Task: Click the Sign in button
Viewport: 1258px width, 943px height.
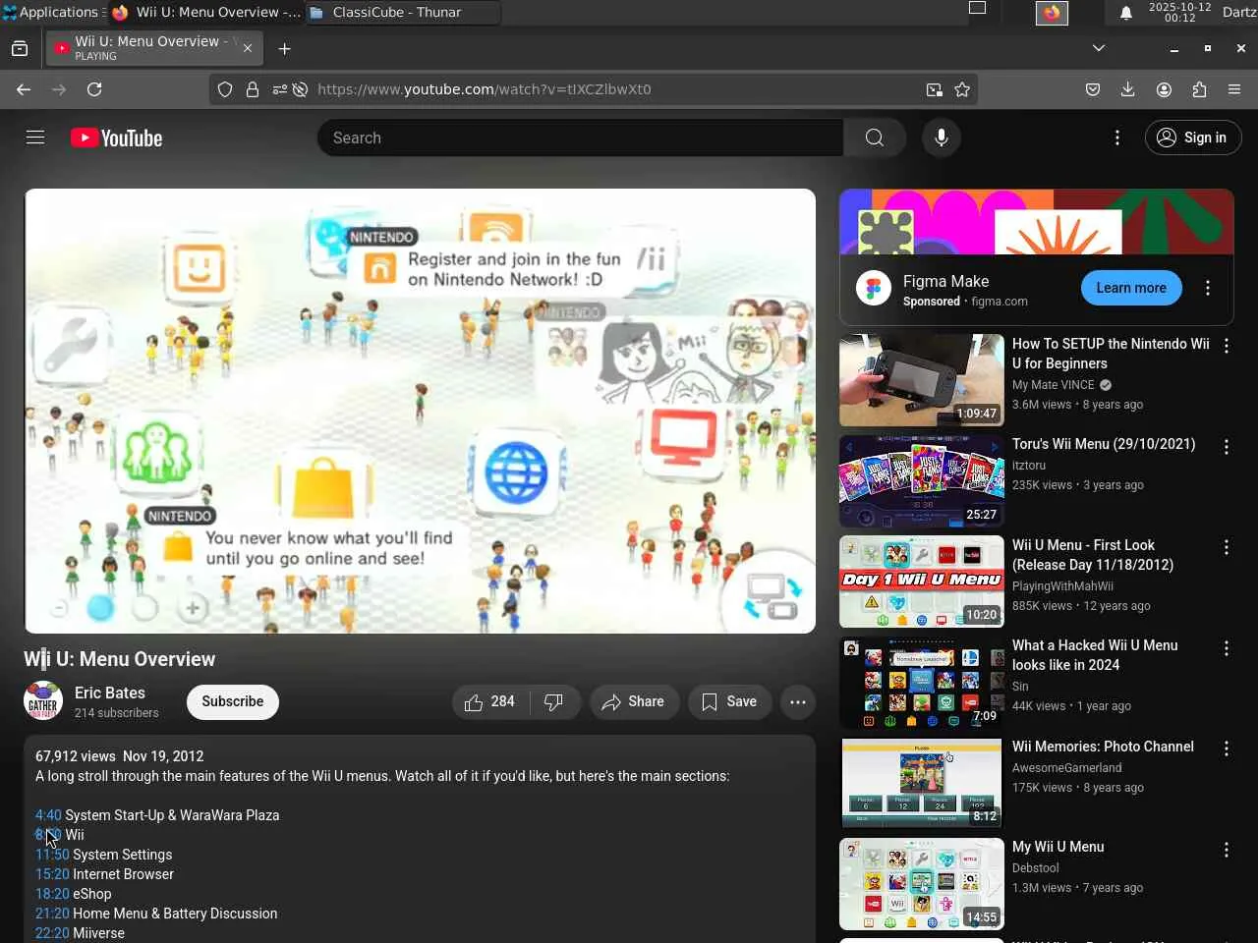Action: click(1193, 138)
